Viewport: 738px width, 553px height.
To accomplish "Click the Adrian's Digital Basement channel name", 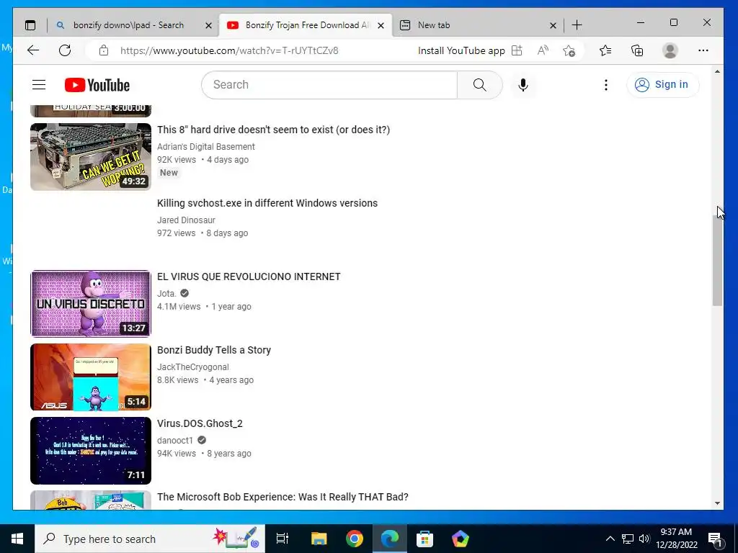I will point(205,147).
